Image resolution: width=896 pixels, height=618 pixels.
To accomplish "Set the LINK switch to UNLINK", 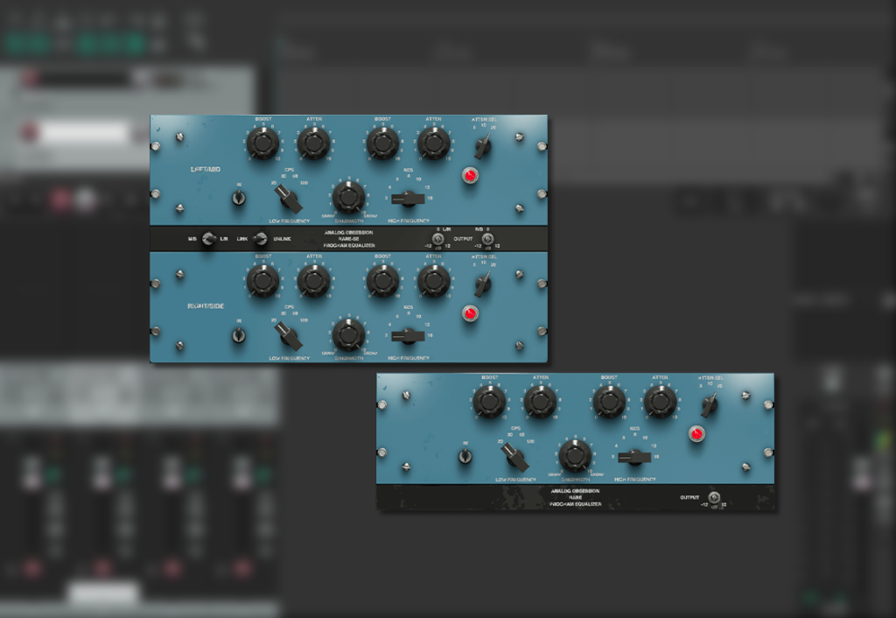I will point(261,239).
